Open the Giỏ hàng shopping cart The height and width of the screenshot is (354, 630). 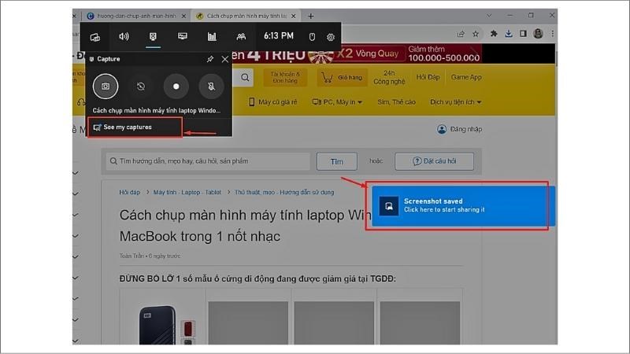(x=343, y=77)
